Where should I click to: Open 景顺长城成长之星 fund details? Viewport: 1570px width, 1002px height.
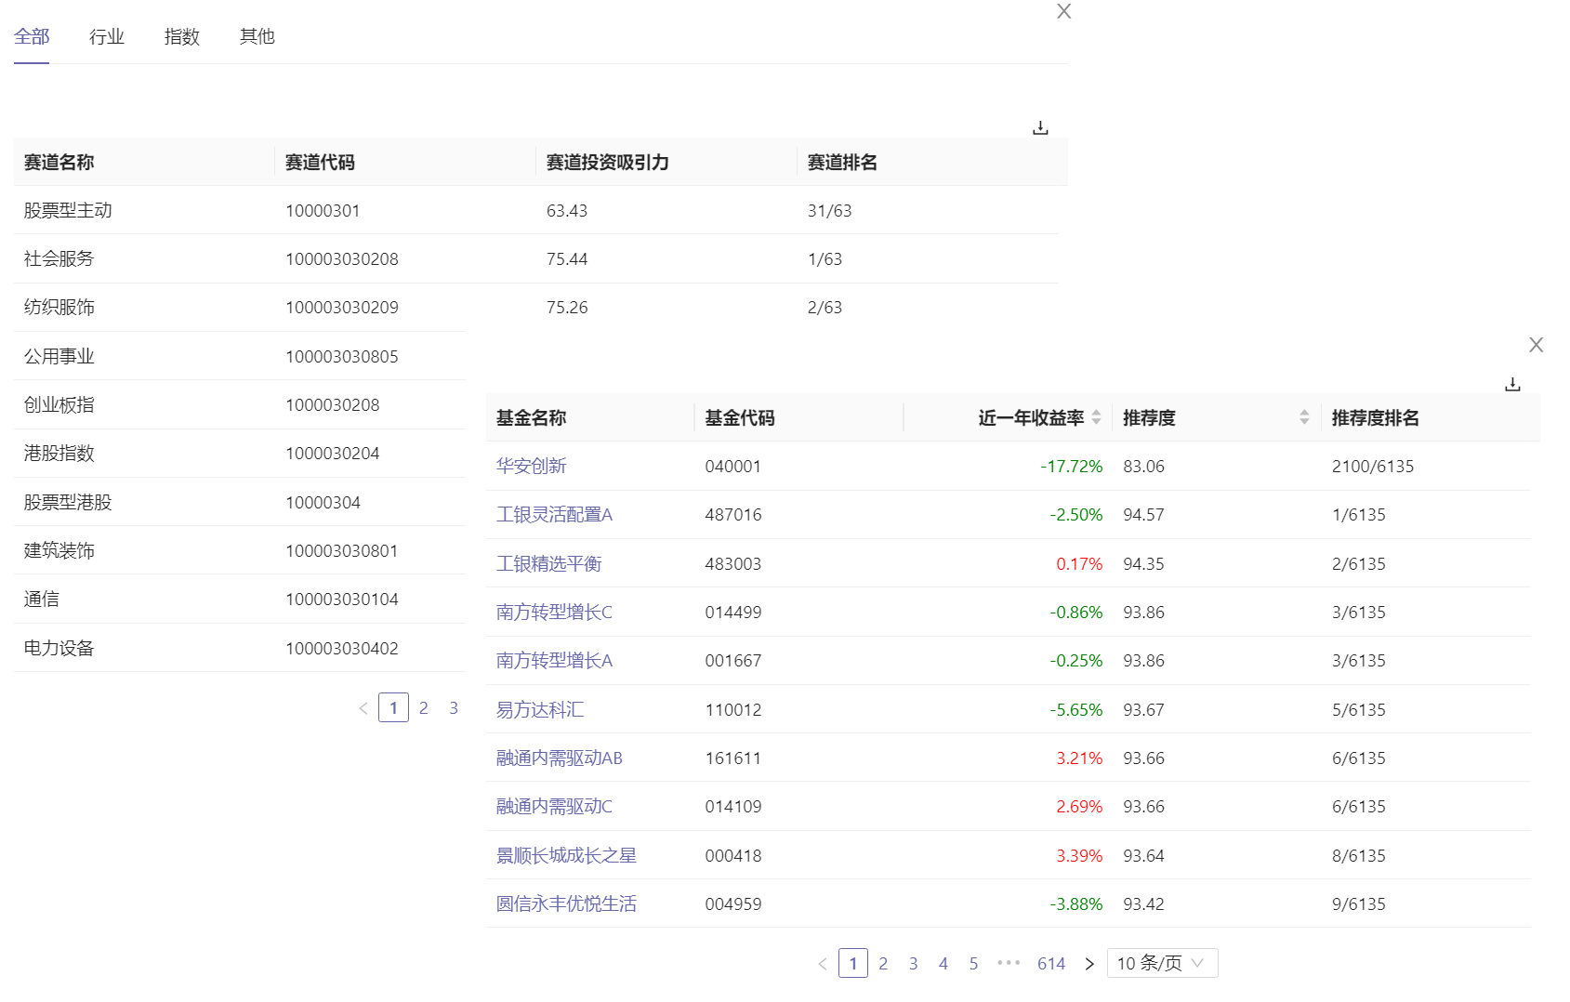pyautogui.click(x=566, y=855)
